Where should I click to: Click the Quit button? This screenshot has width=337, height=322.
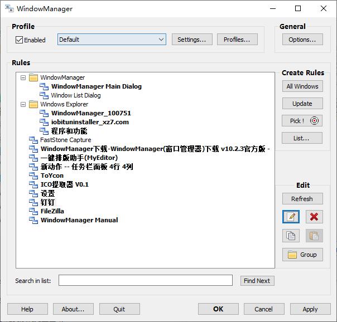119,309
